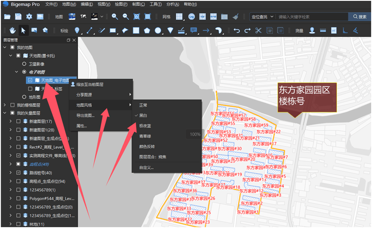The image size is (372, 228).
Task: Click the broom clear icon
Action: click(x=235, y=17)
